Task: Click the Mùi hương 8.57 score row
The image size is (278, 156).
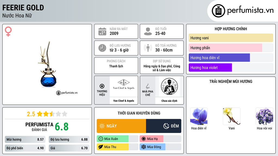Action: pyautogui.click(x=25, y=139)
